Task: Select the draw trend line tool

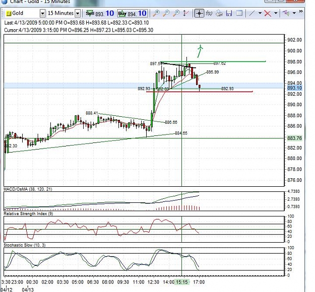Action: click(251, 14)
